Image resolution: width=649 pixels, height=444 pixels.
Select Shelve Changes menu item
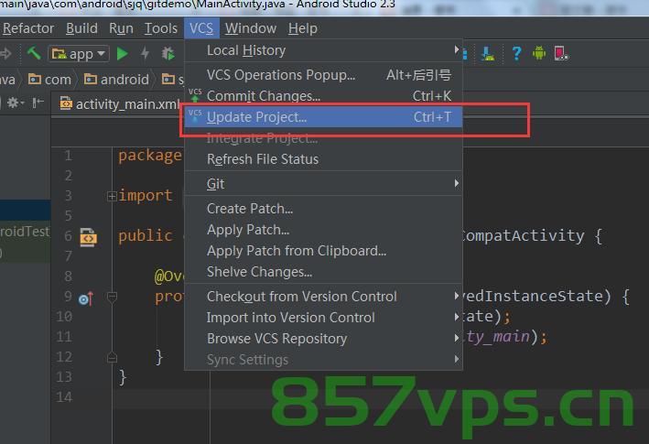coord(323,272)
